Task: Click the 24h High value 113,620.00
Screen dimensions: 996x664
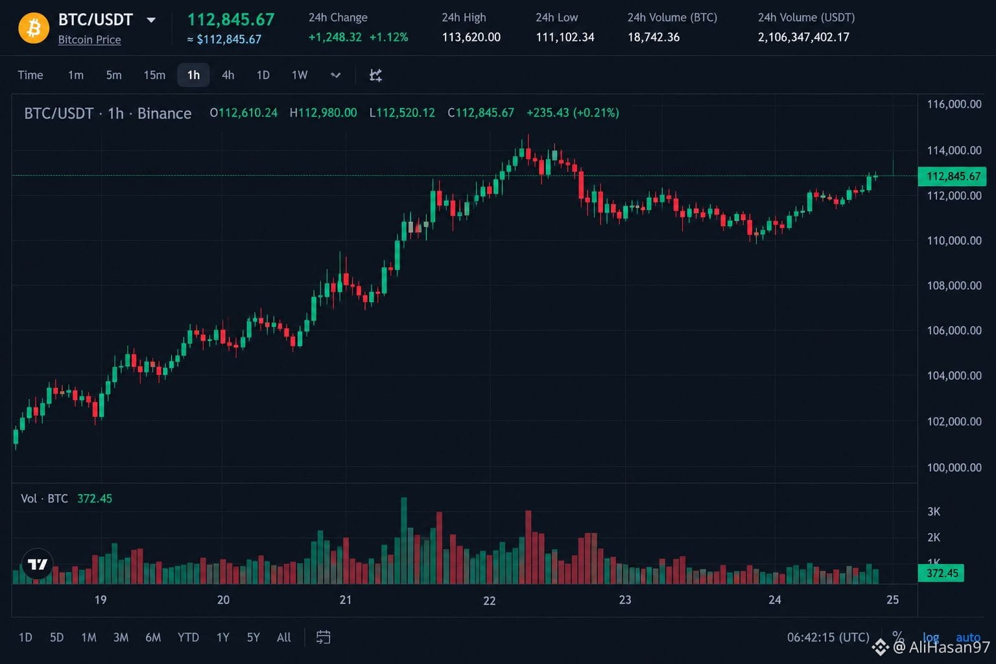Action: pyautogui.click(x=471, y=38)
